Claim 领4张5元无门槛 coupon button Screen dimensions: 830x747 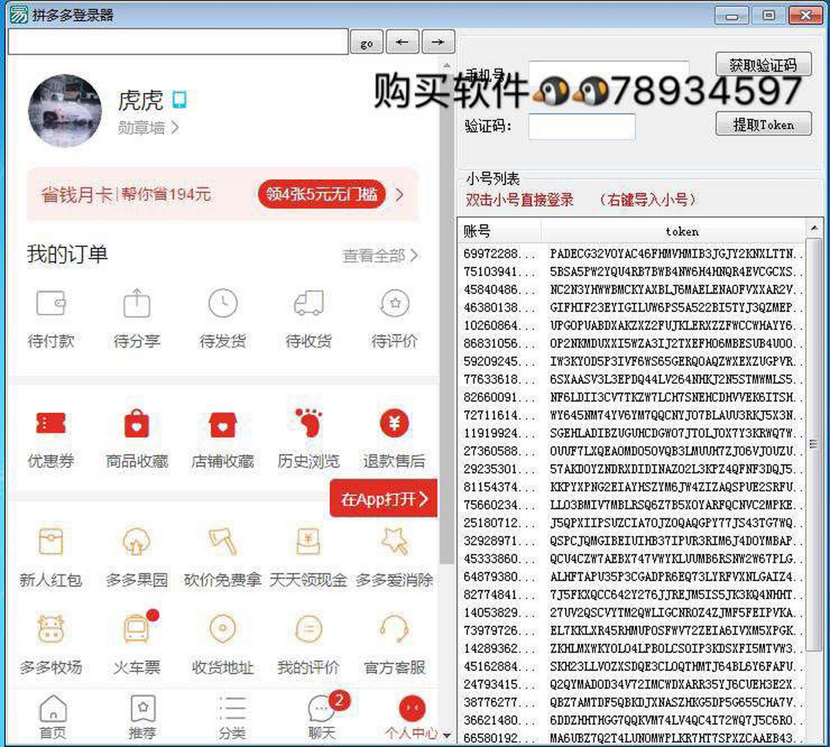(322, 194)
